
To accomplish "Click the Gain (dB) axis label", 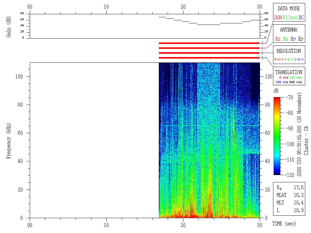I will [9, 26].
